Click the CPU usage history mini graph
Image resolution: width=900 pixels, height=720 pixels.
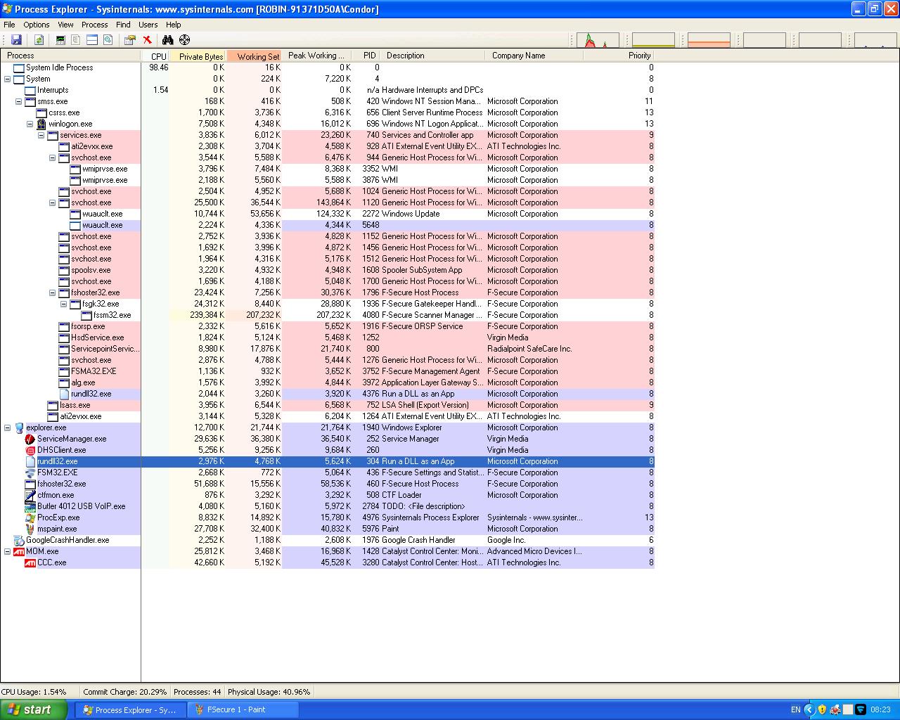point(598,40)
